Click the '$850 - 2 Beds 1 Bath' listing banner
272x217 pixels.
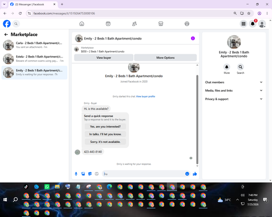(x=135, y=49)
